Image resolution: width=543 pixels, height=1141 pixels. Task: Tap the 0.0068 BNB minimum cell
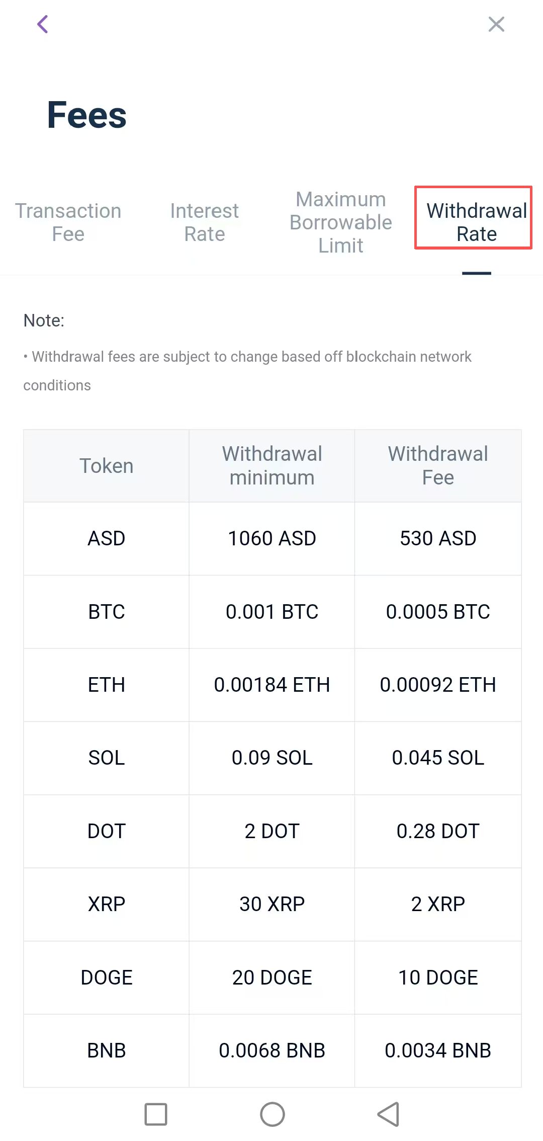pyautogui.click(x=272, y=1050)
